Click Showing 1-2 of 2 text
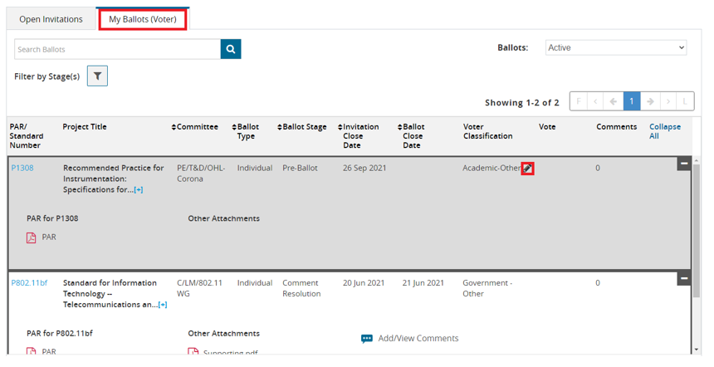The width and height of the screenshot is (714, 367). click(x=522, y=103)
